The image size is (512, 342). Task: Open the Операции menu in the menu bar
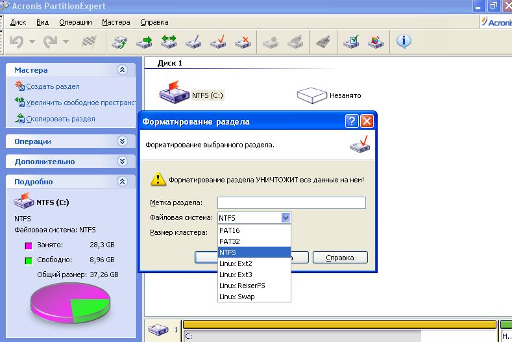[x=75, y=22]
